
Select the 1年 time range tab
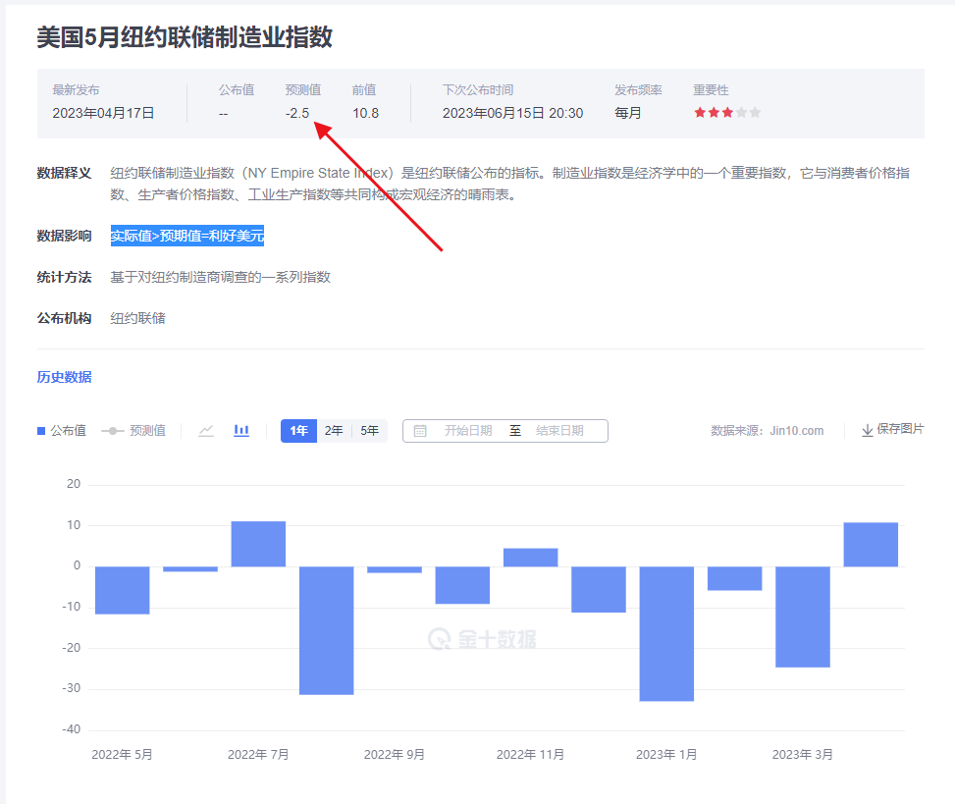(298, 430)
